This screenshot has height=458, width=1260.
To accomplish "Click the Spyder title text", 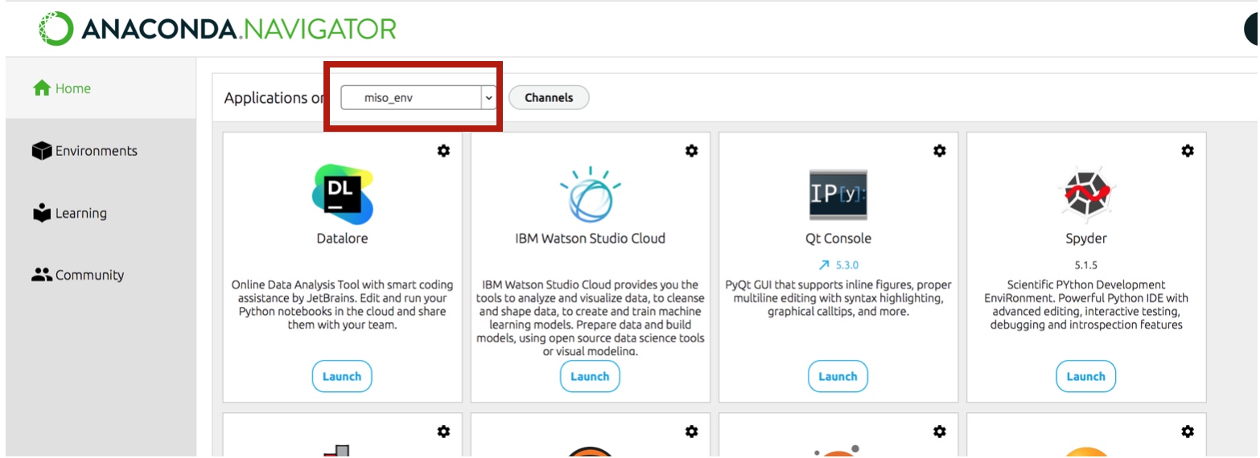I will pos(1086,239).
